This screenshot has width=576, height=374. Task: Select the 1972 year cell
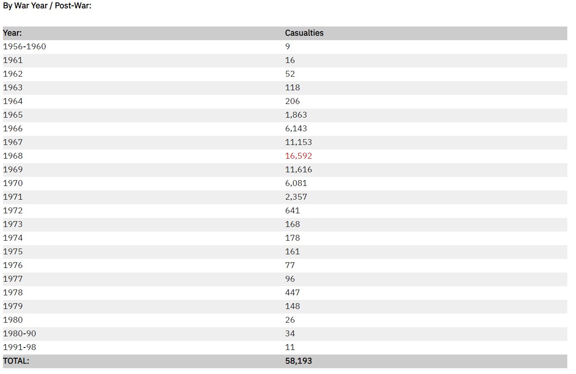tap(13, 211)
